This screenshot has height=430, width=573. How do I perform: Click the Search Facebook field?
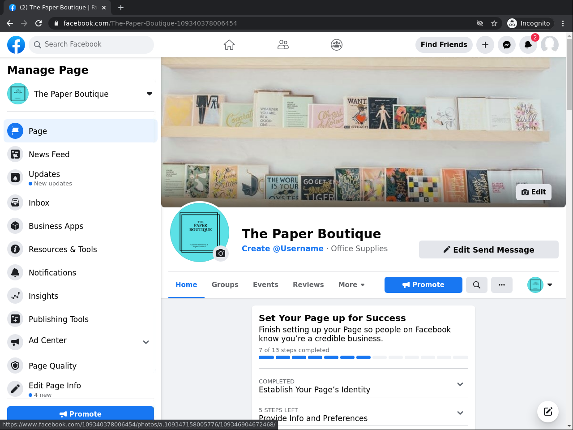[x=91, y=45]
